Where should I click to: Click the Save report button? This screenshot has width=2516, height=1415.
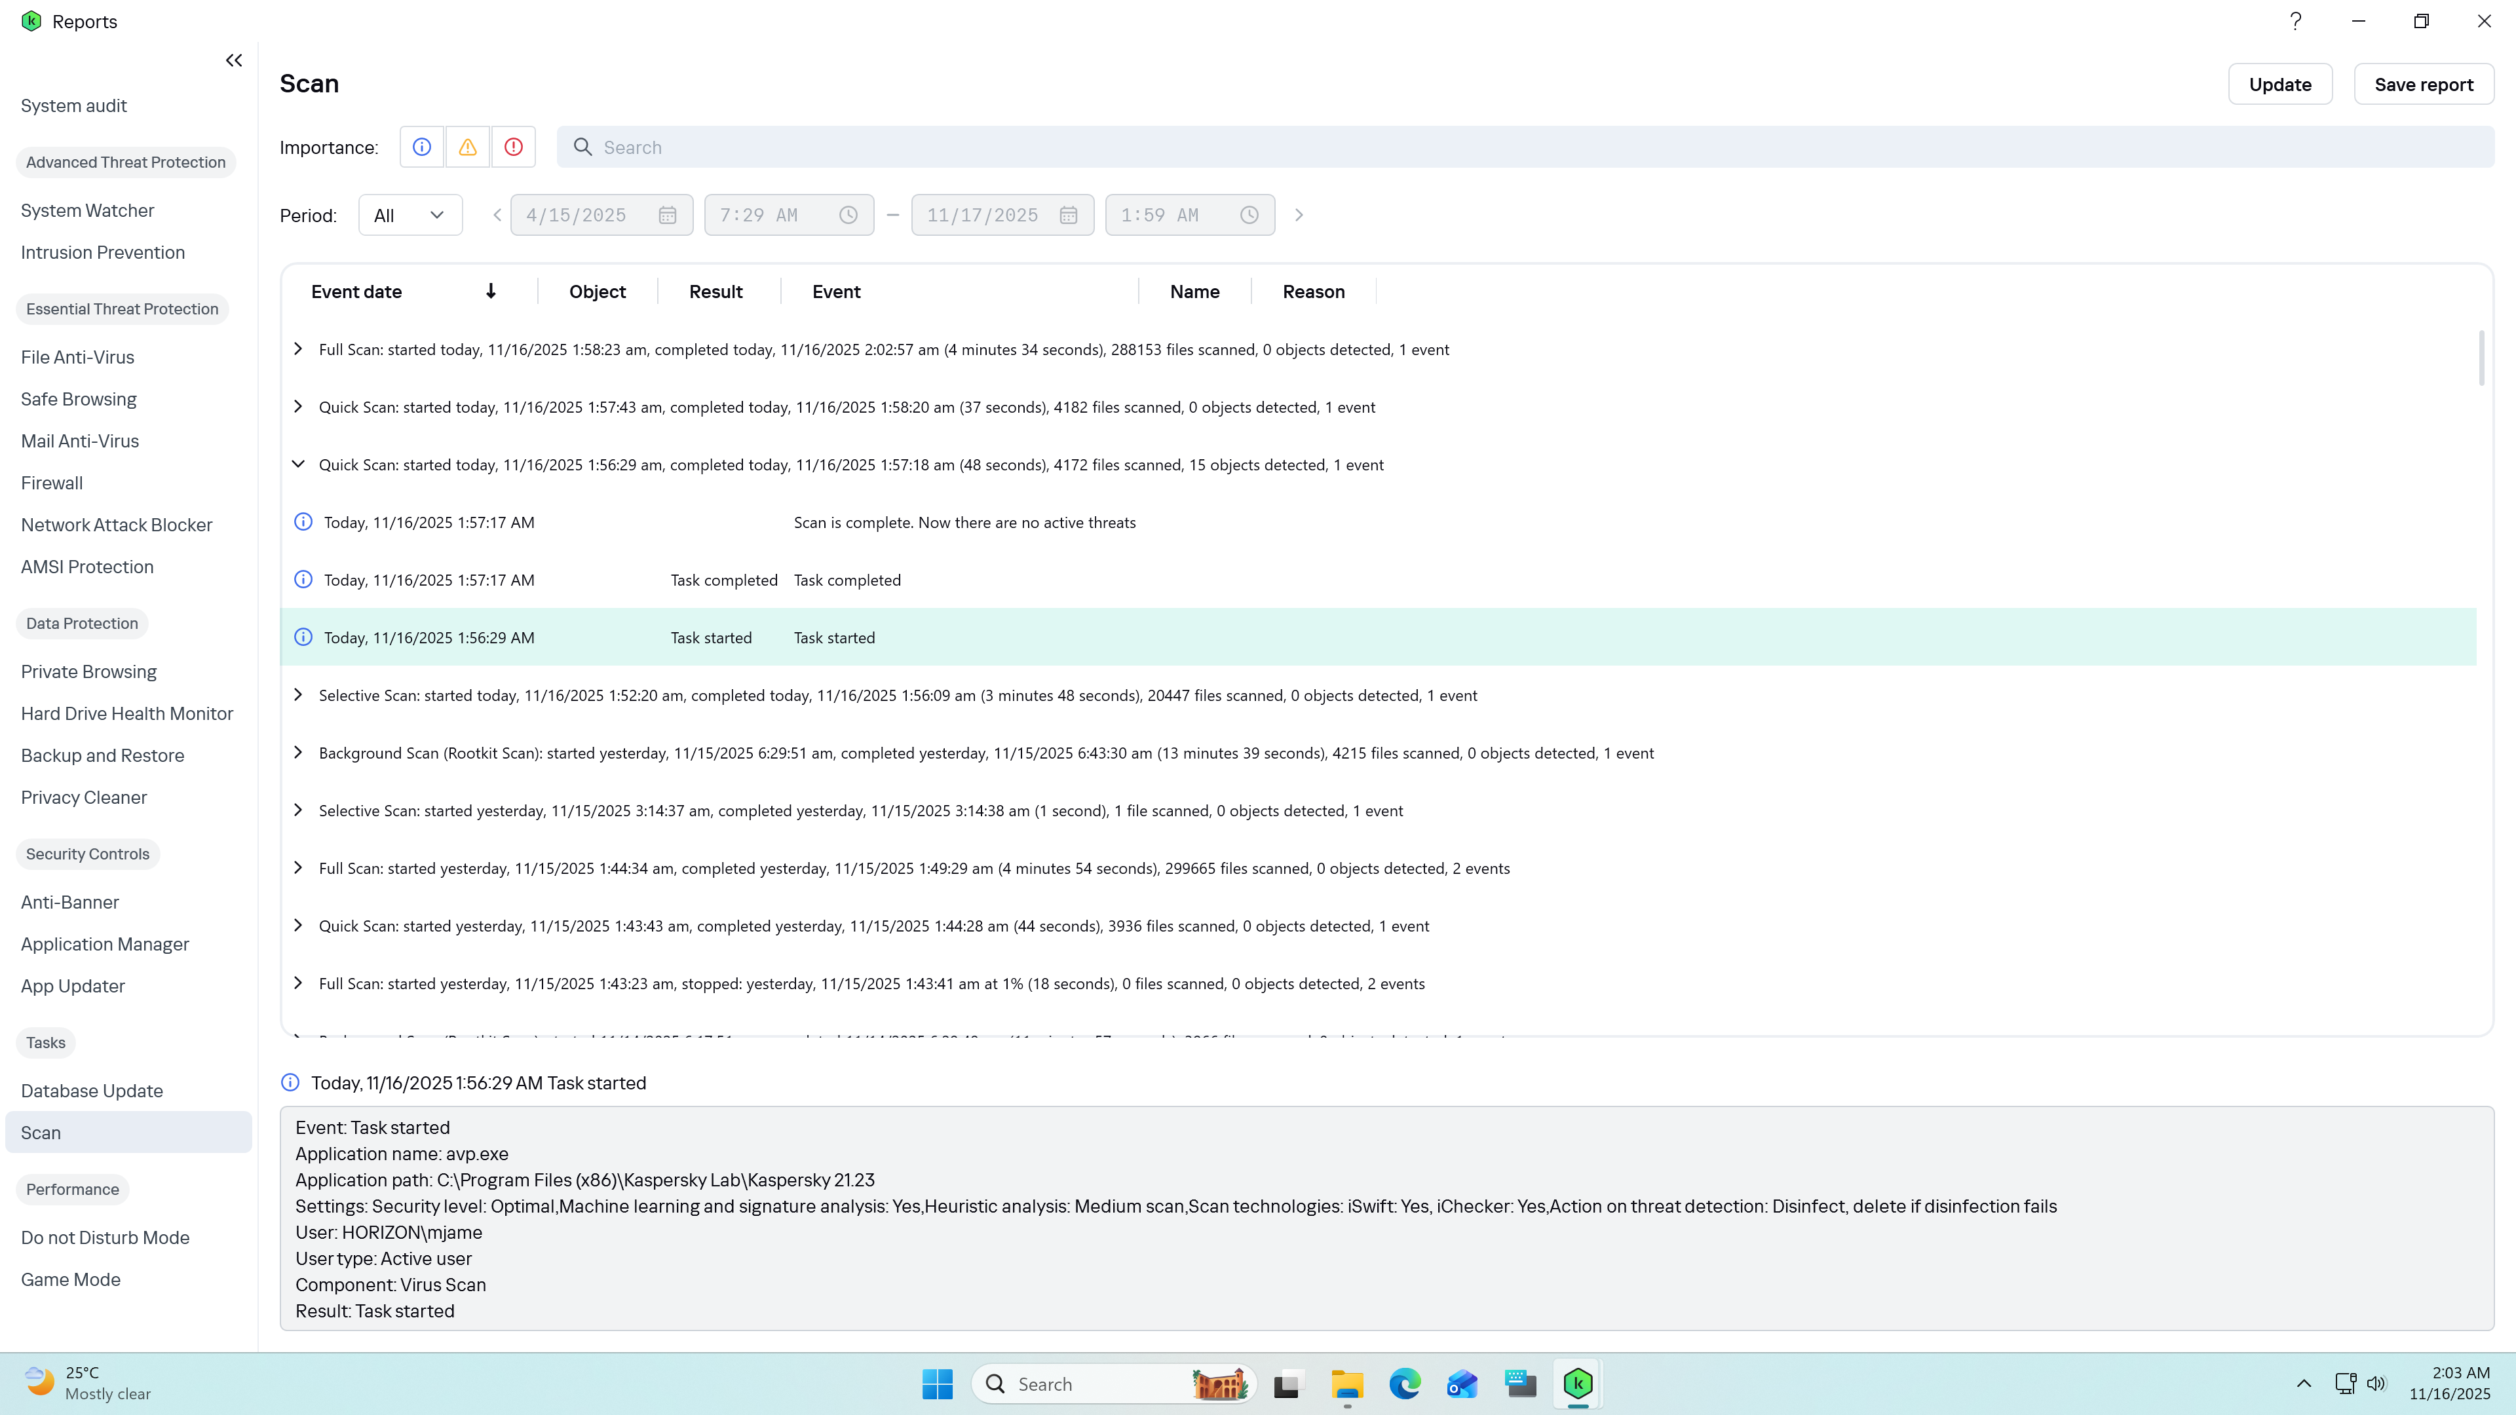pyautogui.click(x=2423, y=84)
